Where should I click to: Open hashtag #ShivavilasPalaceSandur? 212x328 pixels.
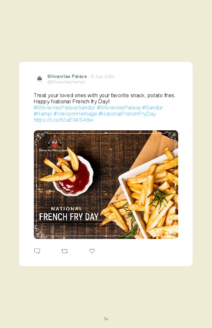click(64, 107)
